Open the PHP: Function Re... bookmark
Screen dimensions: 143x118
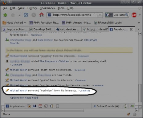[x=44, y=23]
